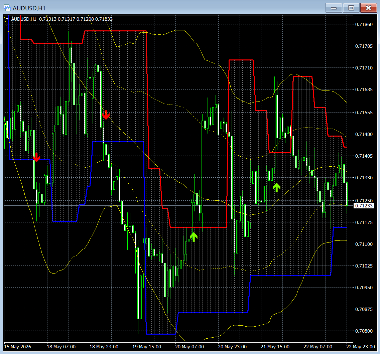This screenshot has width=380, height=354.
Task: Click the 0.71785 price scale label
Action: (364, 46)
